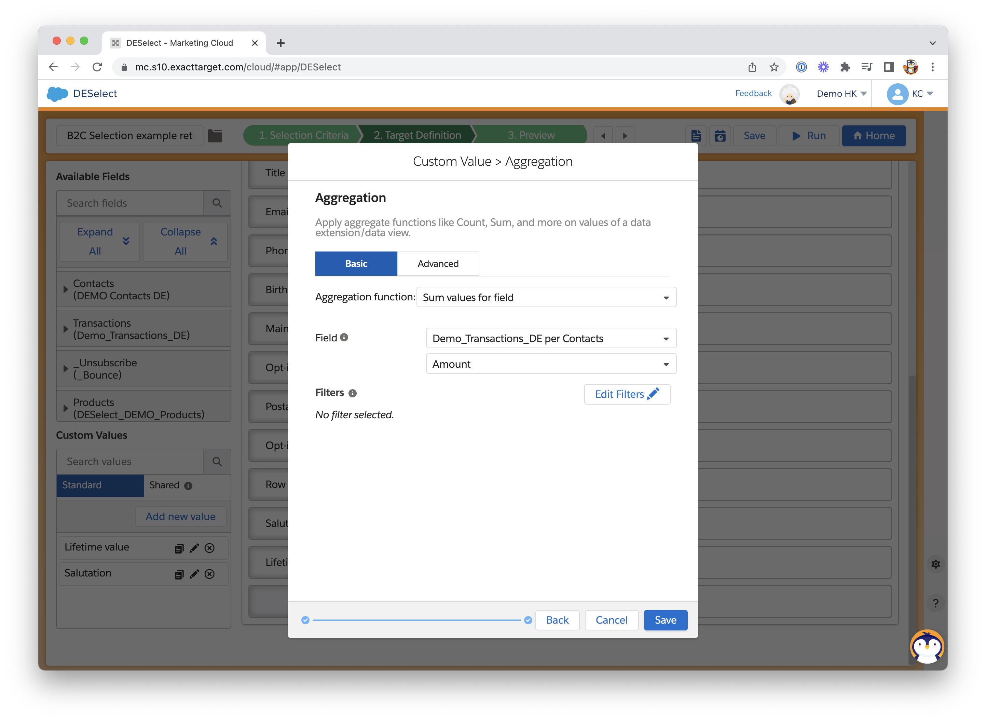Expand the Contacts (DEMO Contacts DE) tree
The width and height of the screenshot is (986, 721).
(66, 289)
